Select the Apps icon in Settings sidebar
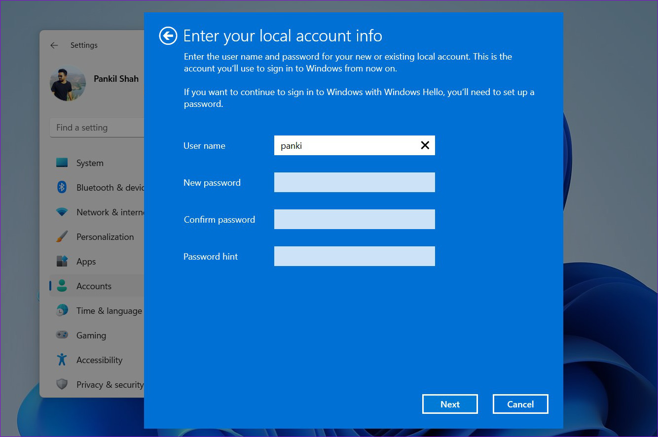The image size is (658, 437). (x=62, y=261)
